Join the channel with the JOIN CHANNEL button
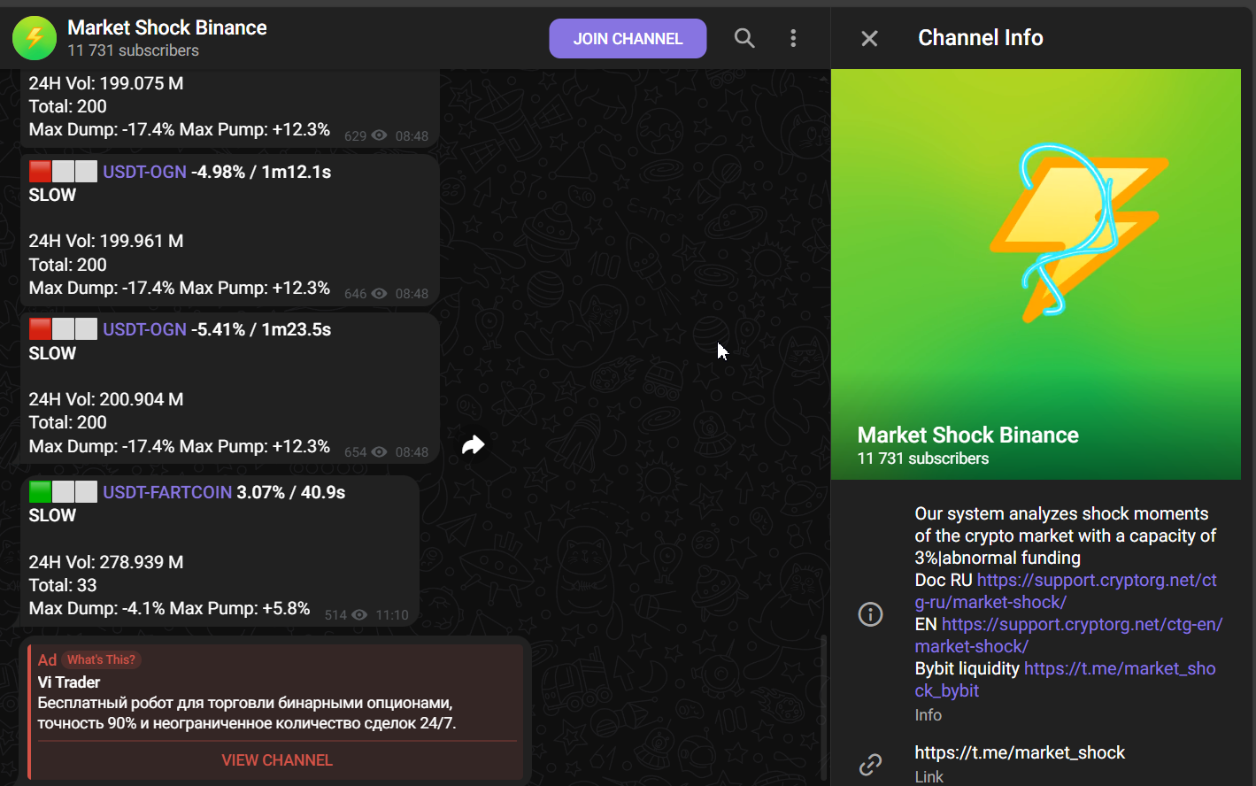 (x=628, y=38)
